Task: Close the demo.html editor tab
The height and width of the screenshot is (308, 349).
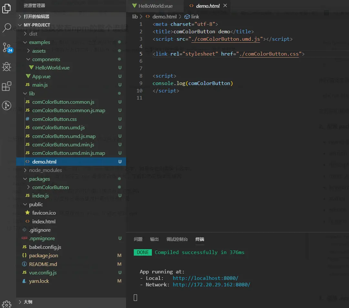Action: (225, 5)
